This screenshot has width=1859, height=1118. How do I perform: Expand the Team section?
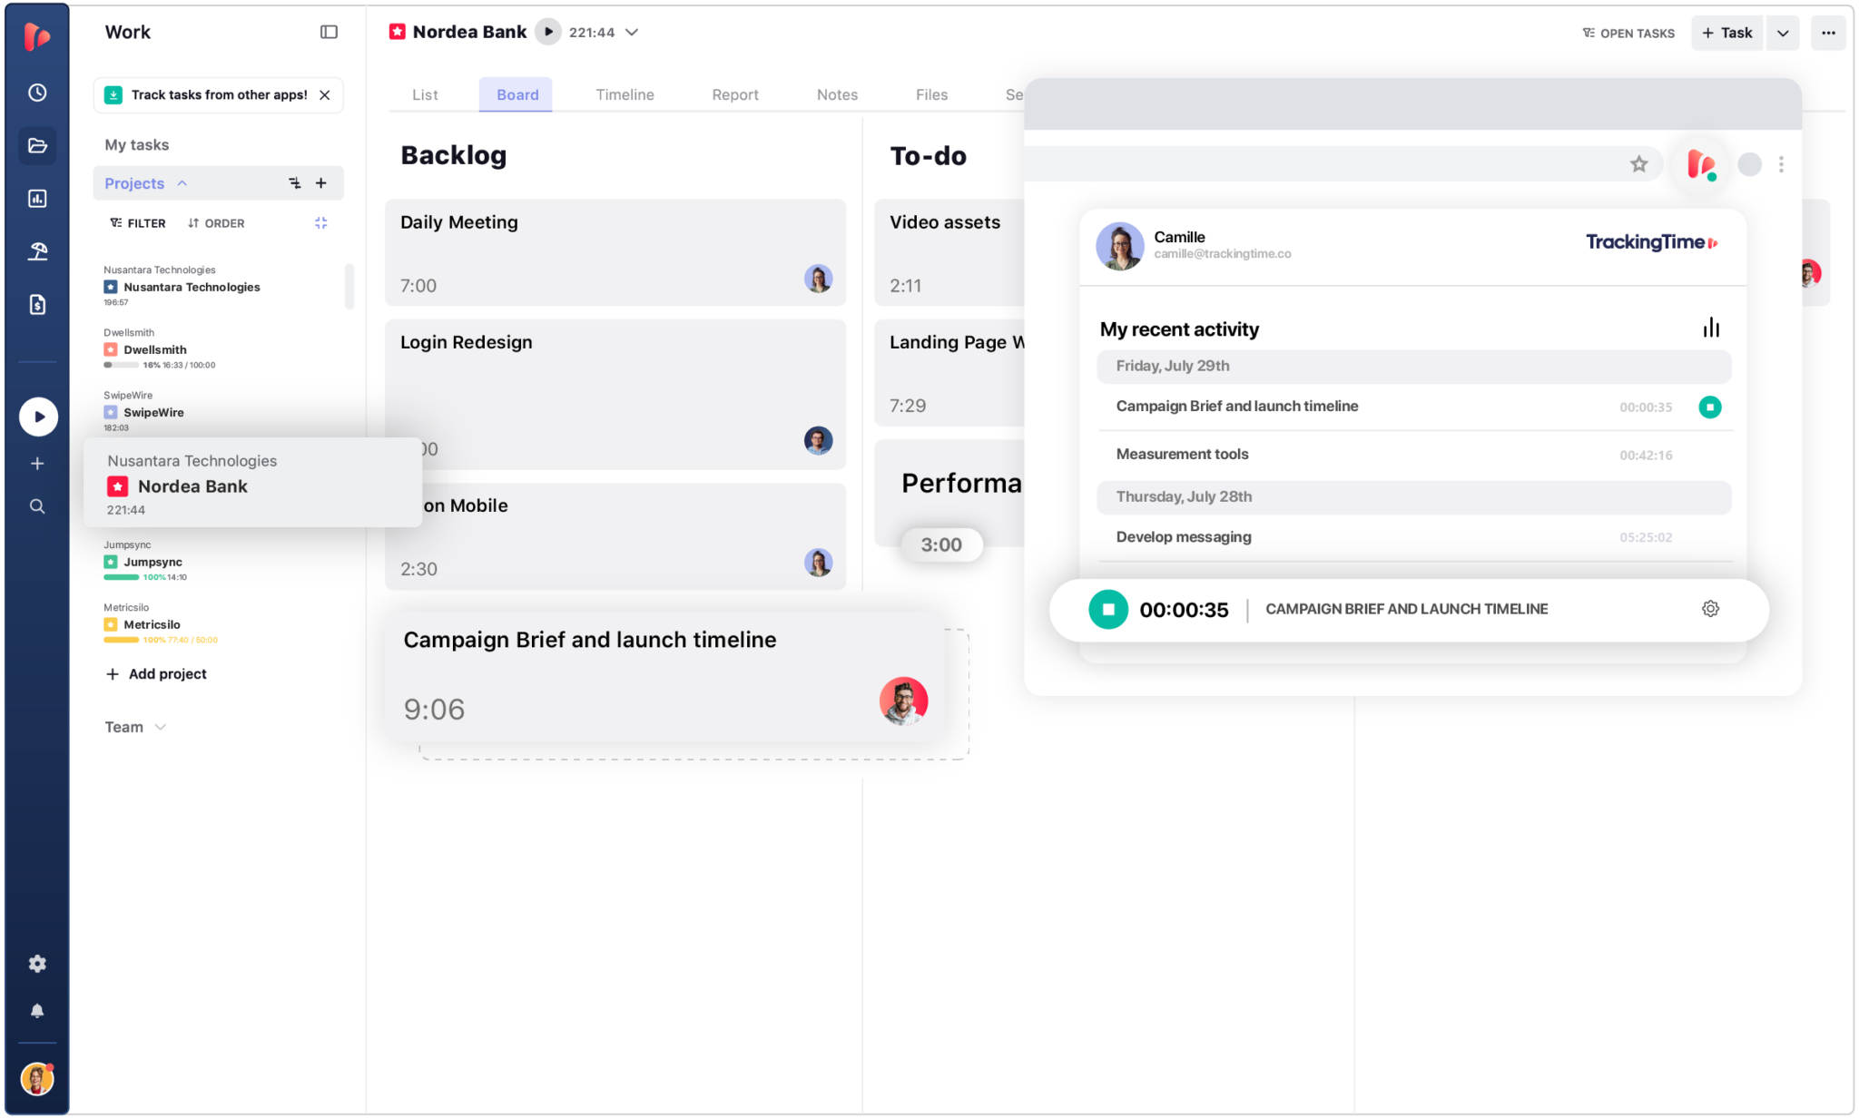[161, 726]
